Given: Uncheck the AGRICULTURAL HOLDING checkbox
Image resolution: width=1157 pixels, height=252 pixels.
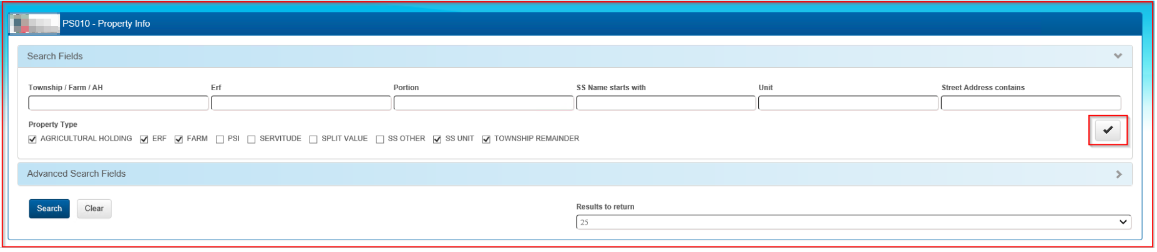Looking at the screenshot, I should [32, 139].
